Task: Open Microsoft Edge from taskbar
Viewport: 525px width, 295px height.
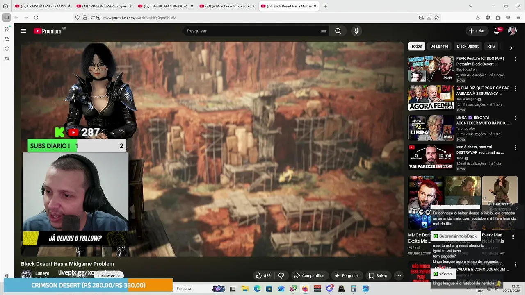Action: point(257,289)
